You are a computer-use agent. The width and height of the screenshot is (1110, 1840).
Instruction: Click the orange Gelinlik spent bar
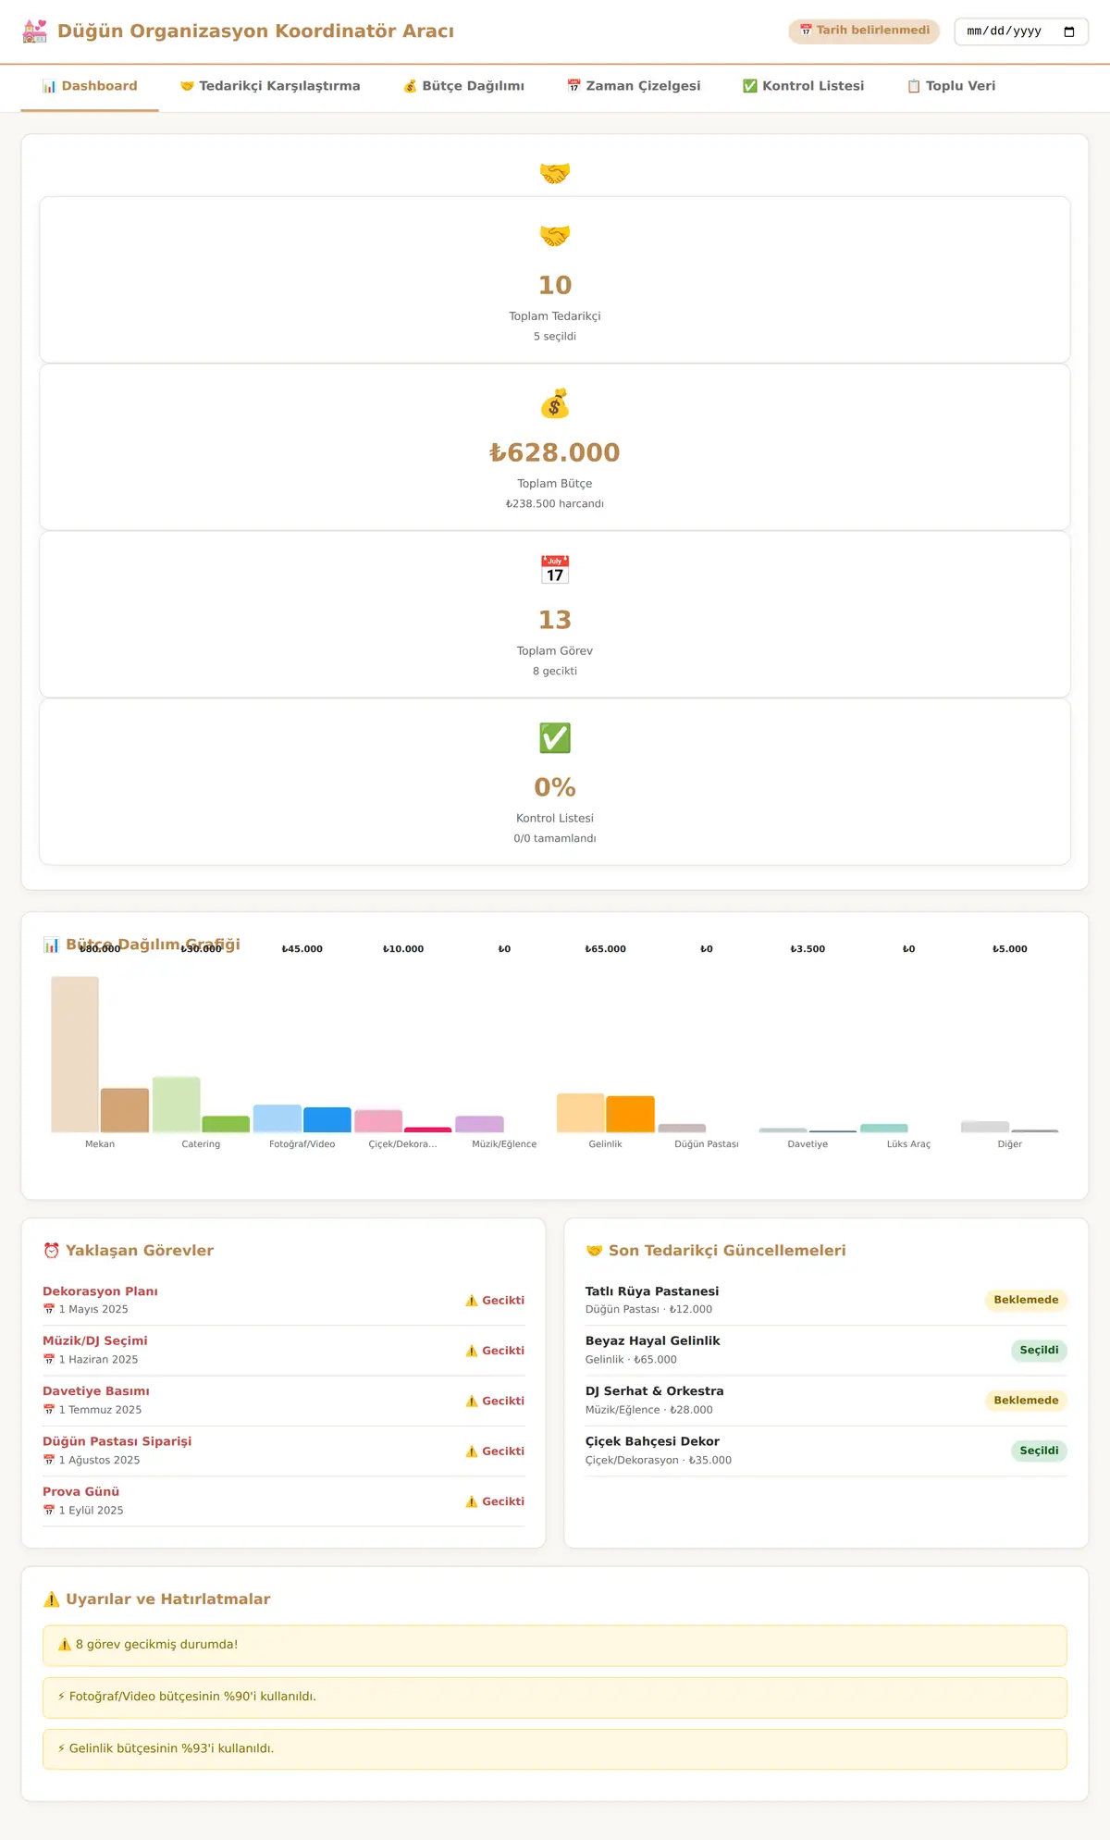point(631,1114)
